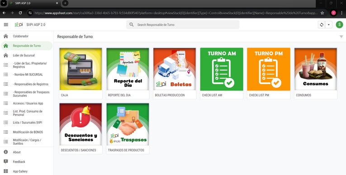Click the filter icon beside view title

[x=341, y=37]
